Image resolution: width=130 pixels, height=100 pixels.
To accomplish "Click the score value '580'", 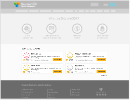I will click(71, 72).
